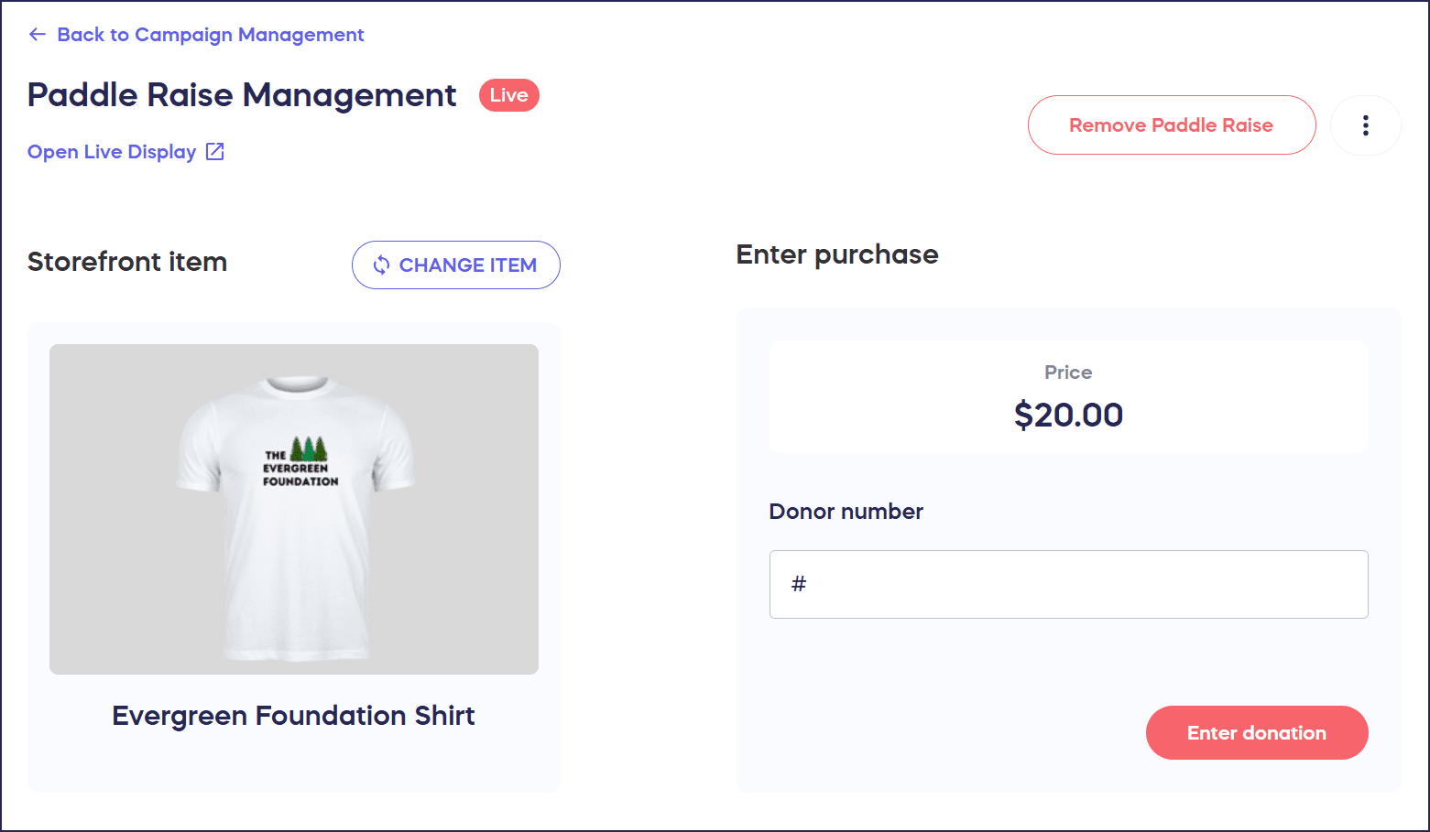
Task: Click the Paddle Raise Management page title
Action: click(242, 95)
